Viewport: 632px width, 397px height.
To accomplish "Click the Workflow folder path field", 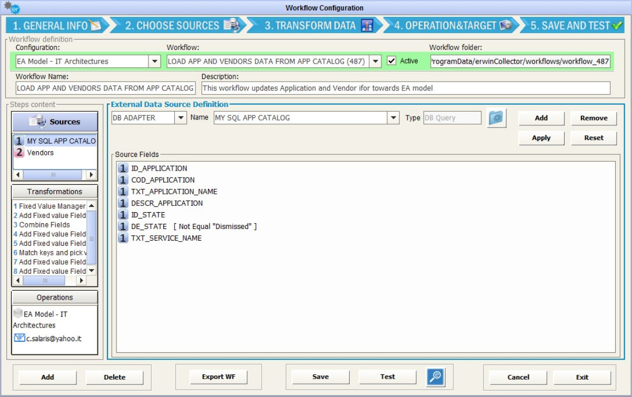I will point(520,62).
